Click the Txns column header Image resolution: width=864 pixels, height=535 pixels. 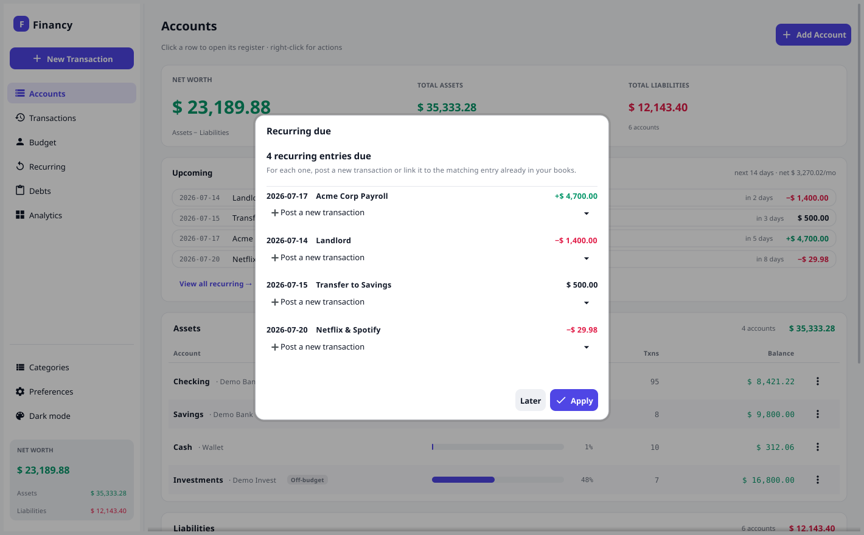[651, 353]
